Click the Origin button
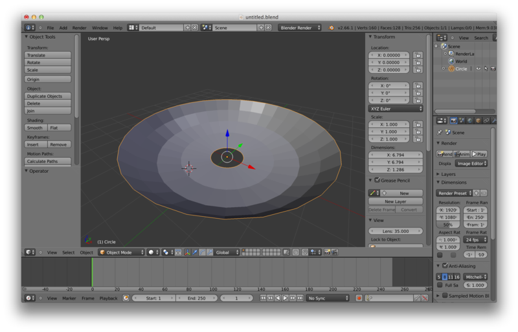Image resolution: width=518 pixels, height=332 pixels. pyautogui.click(x=47, y=80)
